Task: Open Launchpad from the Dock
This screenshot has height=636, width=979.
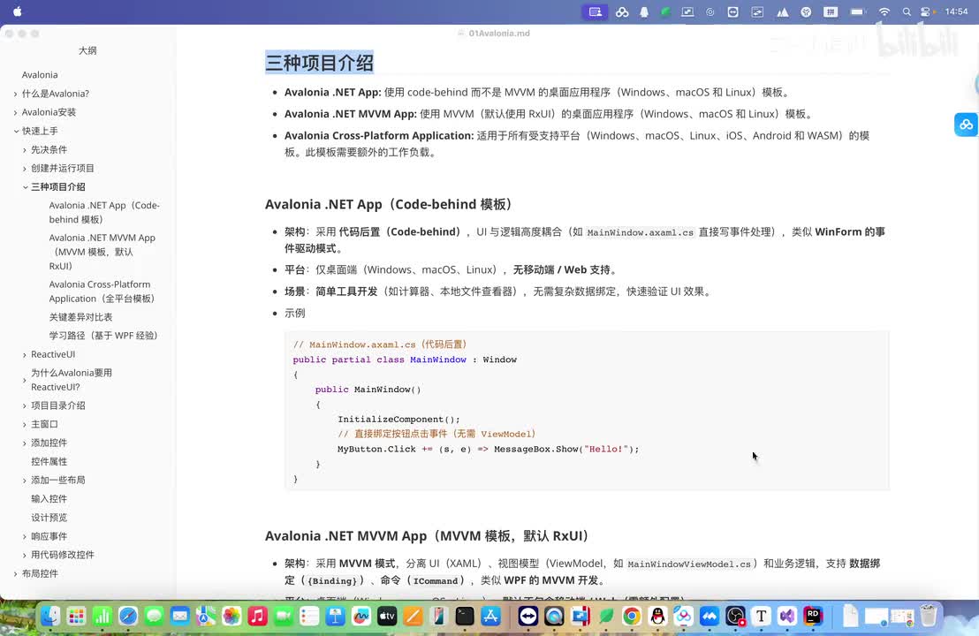Action: click(76, 617)
